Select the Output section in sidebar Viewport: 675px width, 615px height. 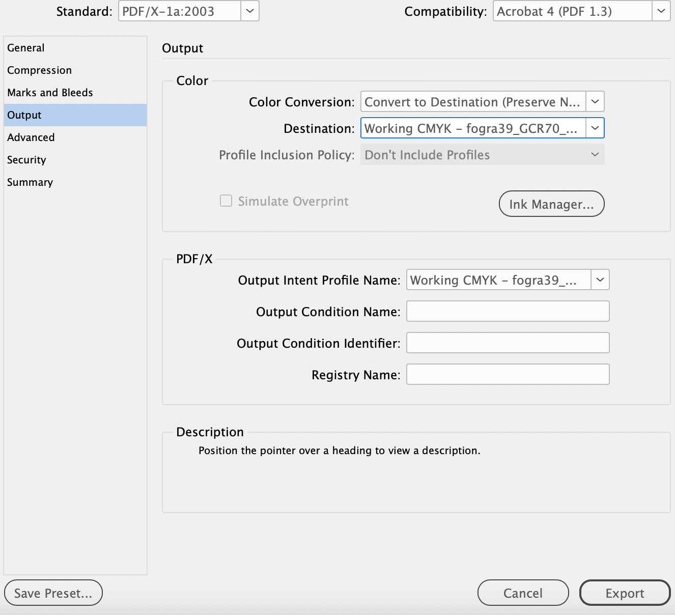coord(24,115)
